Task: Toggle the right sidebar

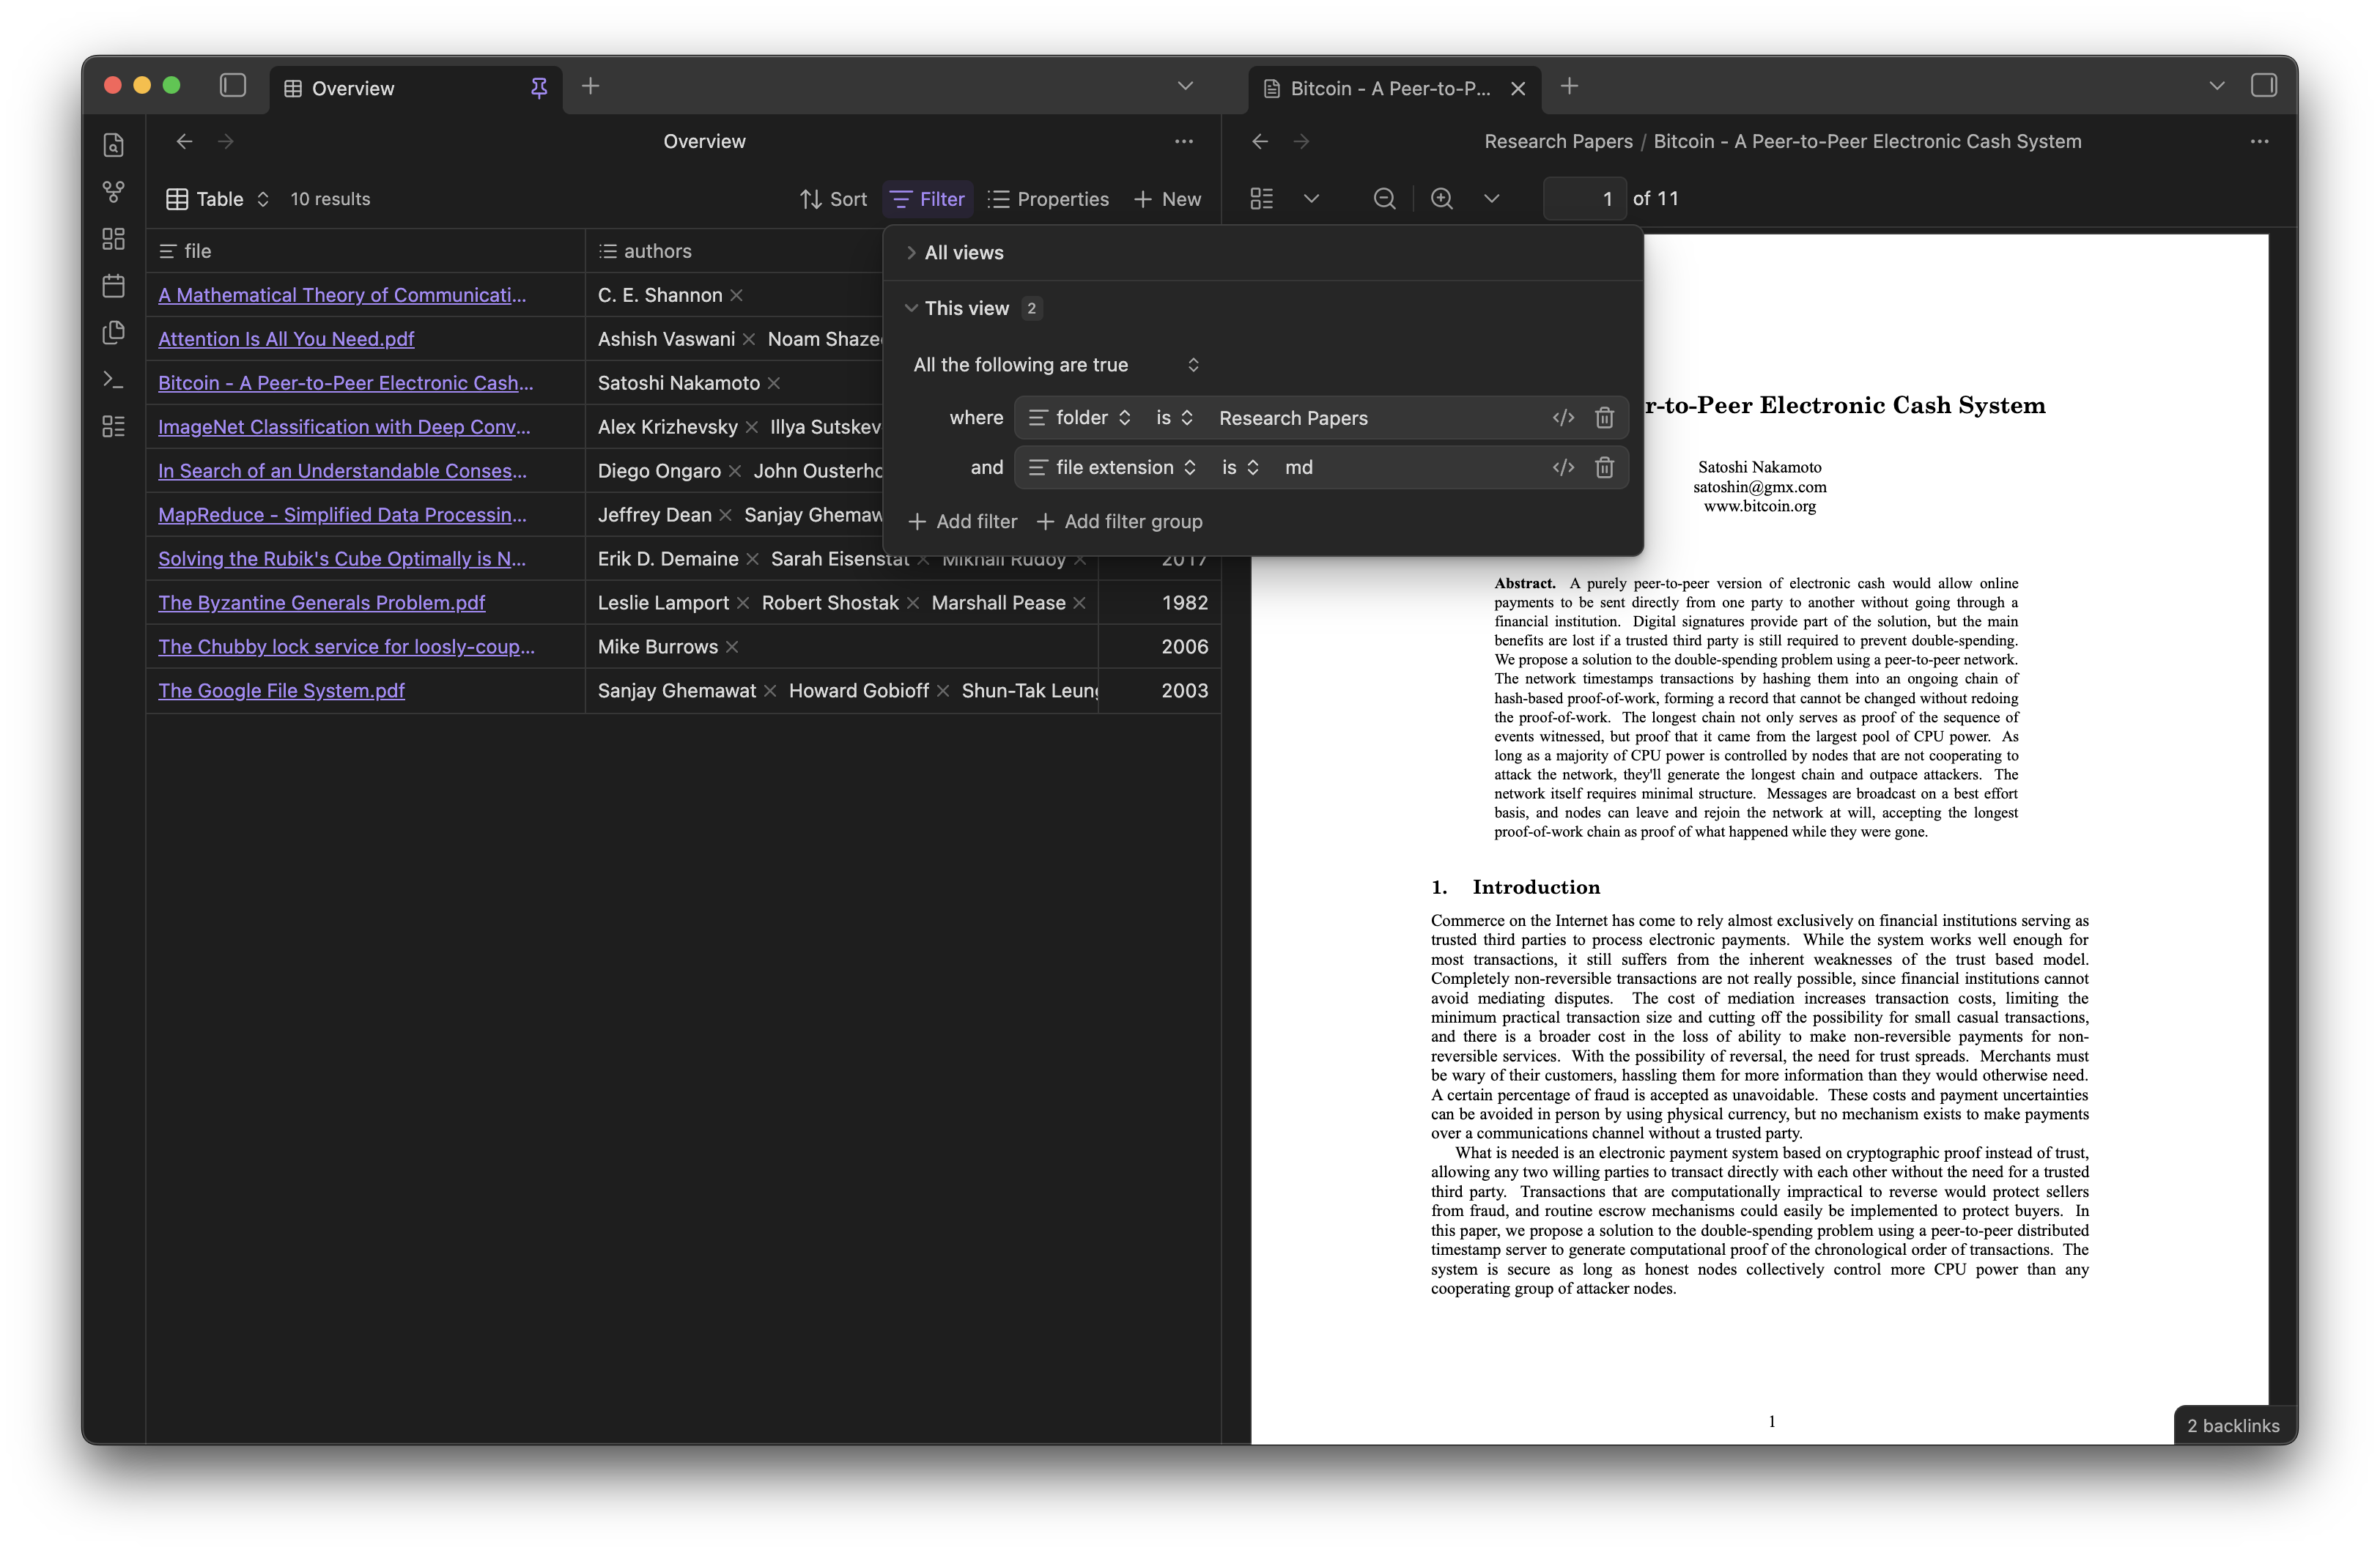Action: click(2263, 86)
